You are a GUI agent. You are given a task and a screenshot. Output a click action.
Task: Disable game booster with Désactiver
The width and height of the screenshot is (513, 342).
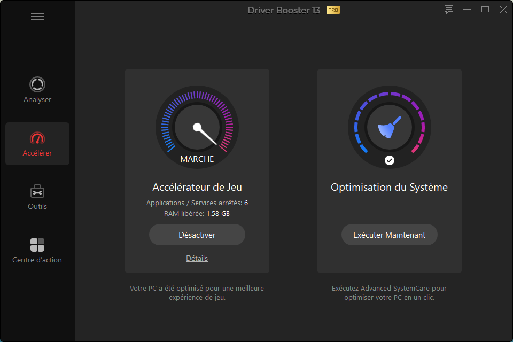(x=197, y=235)
